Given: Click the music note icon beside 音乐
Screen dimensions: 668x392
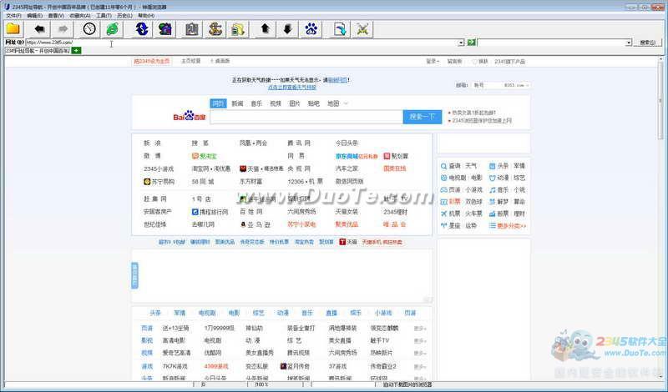Looking at the screenshot, I should pos(492,190).
